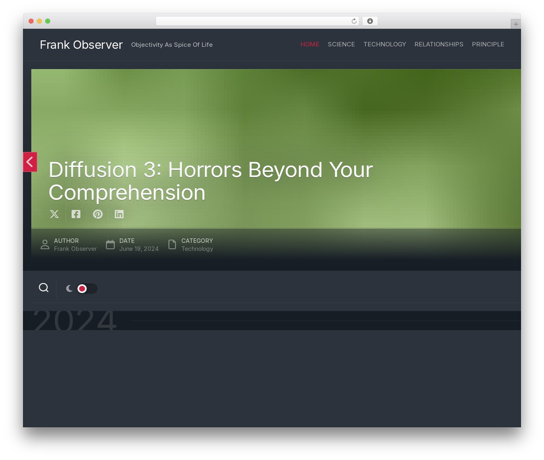Share post on LinkedIn

coord(119,214)
